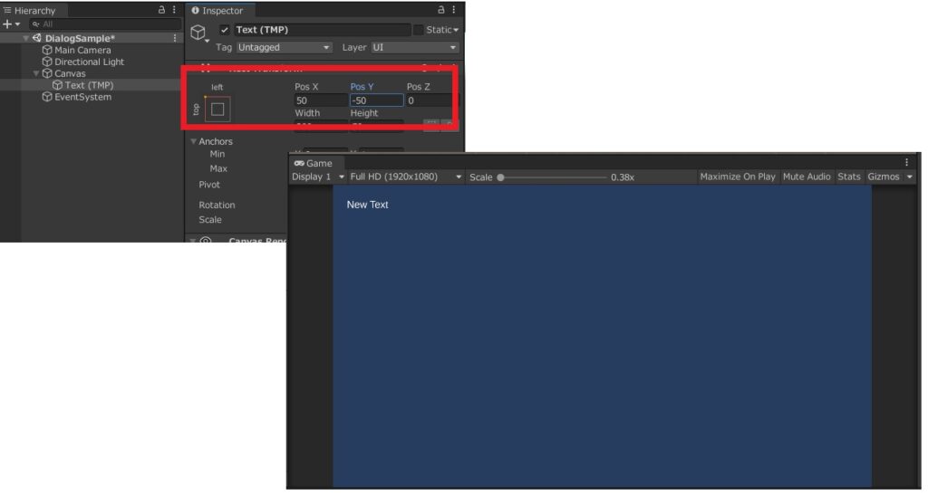Click the plus create-object button in Hierarchy
The height and width of the screenshot is (496, 928).
point(7,24)
